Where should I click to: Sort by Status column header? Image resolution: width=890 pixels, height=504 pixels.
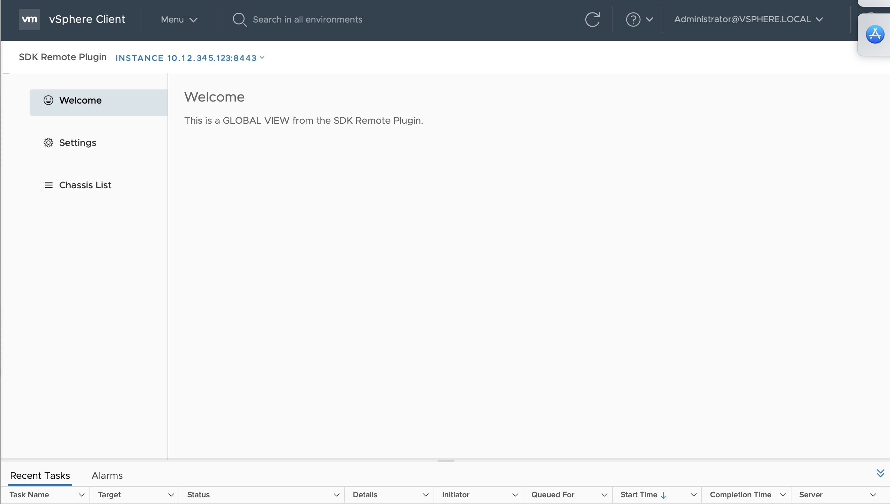click(198, 495)
